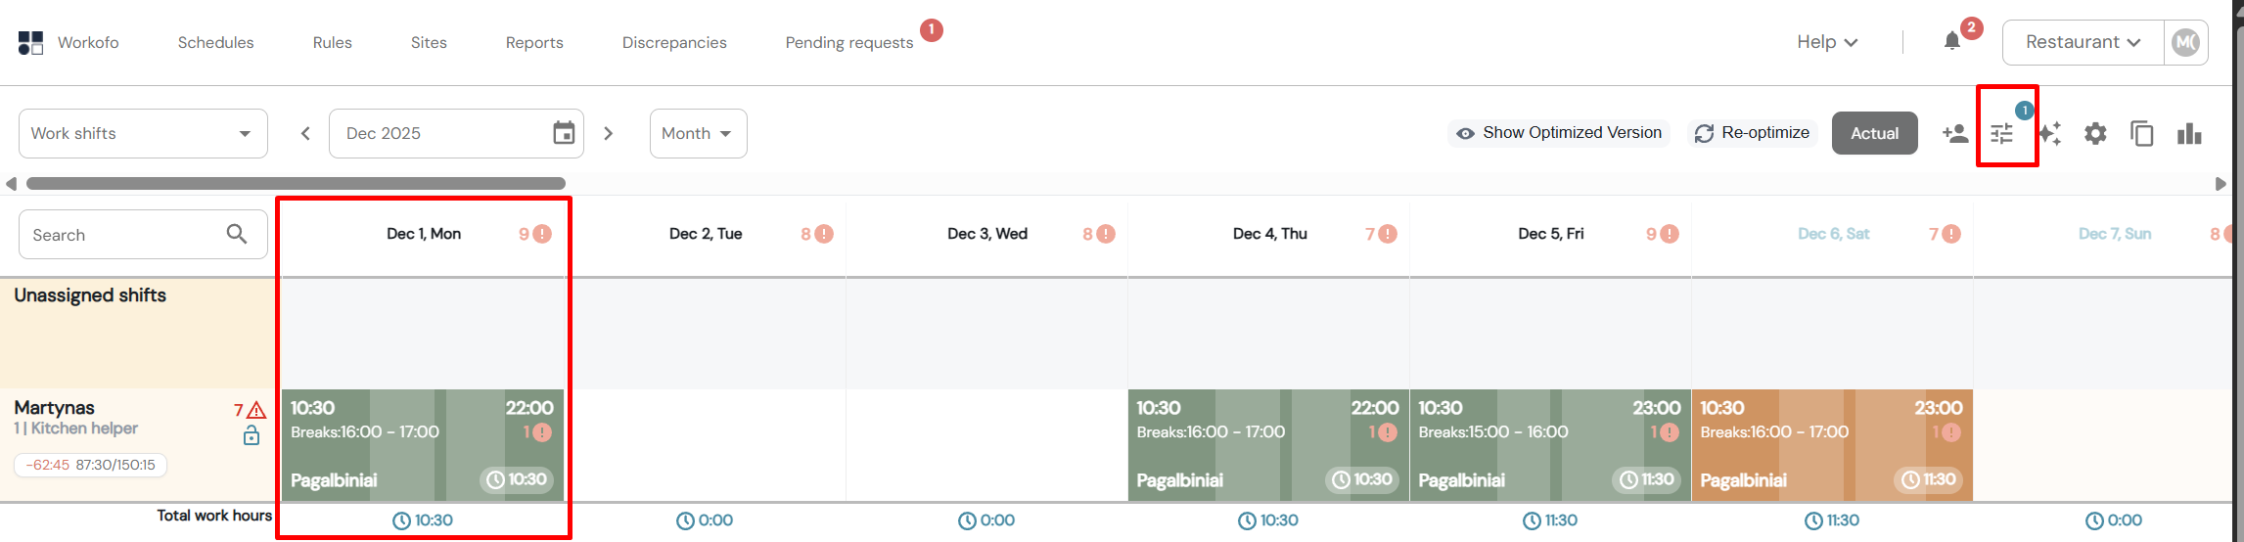This screenshot has width=2244, height=542.
Task: Expand the Month view dropdown
Action: point(698,133)
